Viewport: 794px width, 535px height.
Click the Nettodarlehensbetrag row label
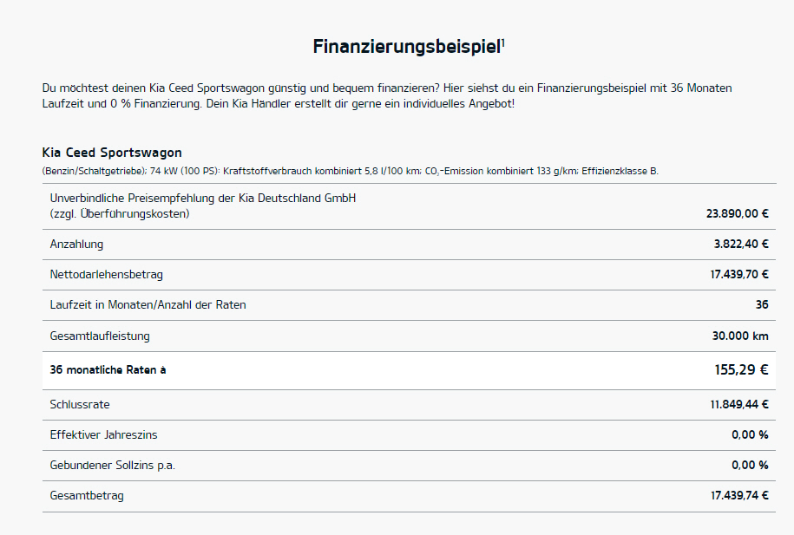click(x=107, y=274)
